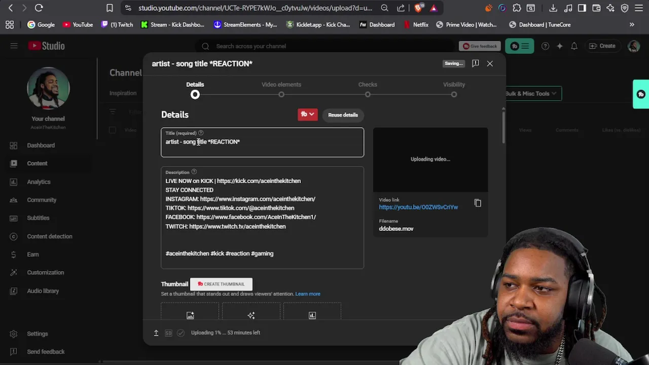
Task: Open the Dashboard | TuneCore bookmark
Action: (539, 24)
